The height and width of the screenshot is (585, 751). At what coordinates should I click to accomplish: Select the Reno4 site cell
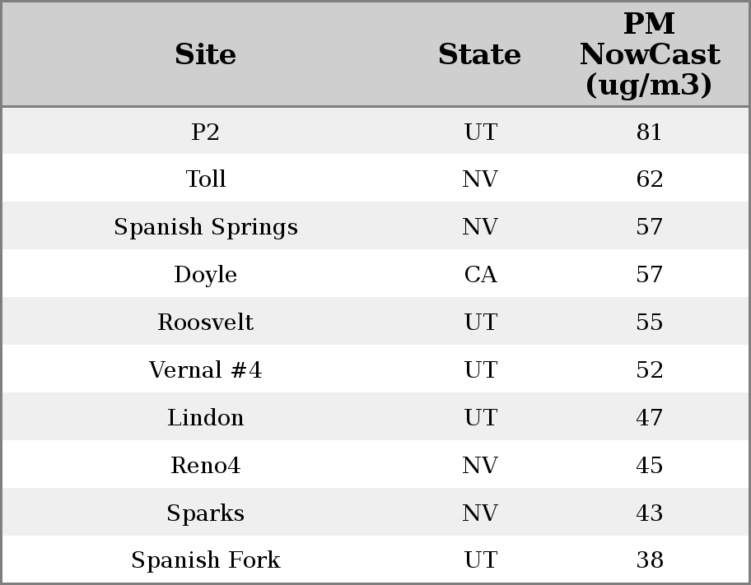(x=206, y=466)
